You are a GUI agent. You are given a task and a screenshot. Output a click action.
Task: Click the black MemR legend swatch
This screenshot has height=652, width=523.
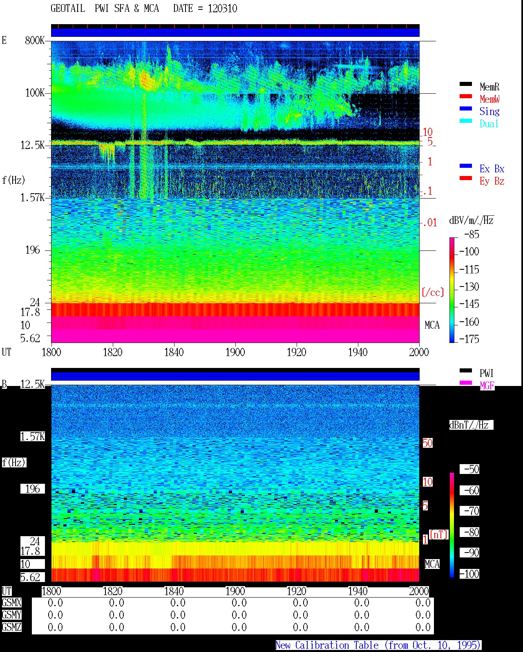(466, 84)
